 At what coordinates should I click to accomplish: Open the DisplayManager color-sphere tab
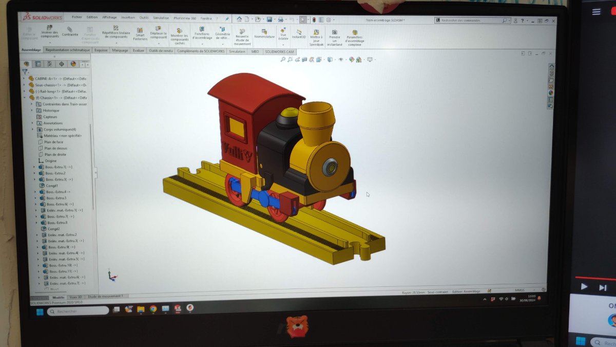tap(73, 64)
